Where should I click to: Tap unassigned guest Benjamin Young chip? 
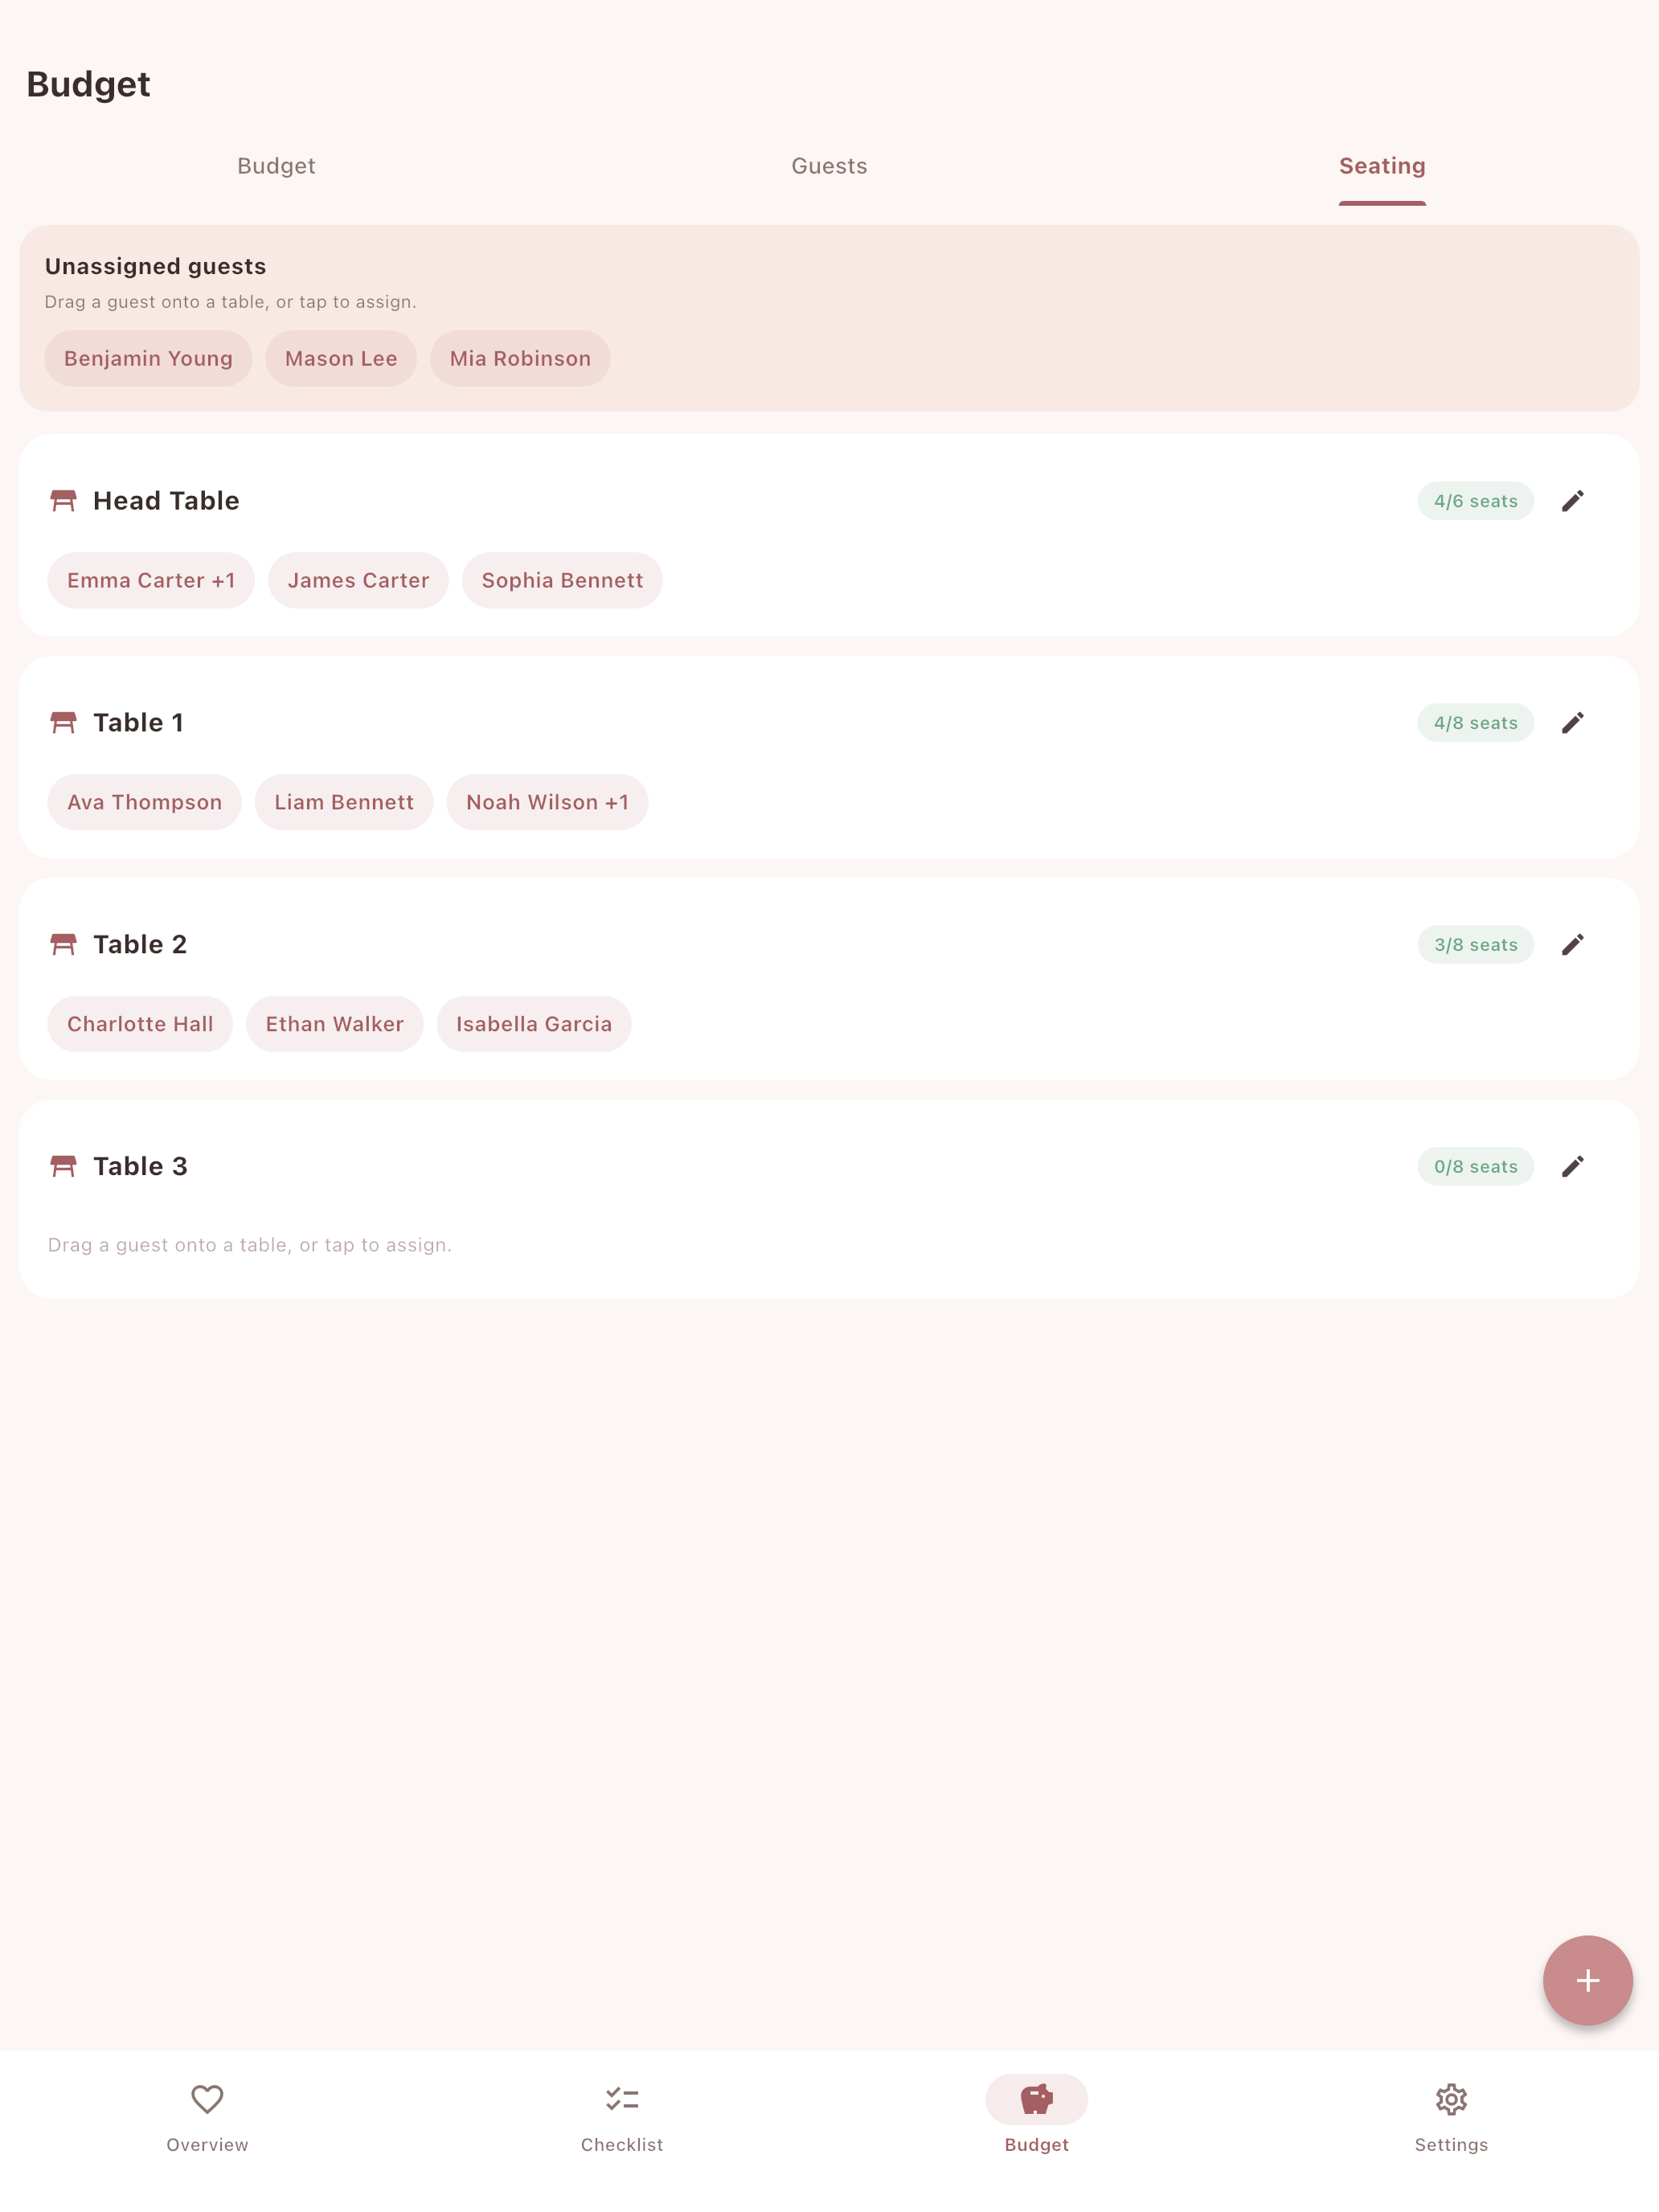click(x=148, y=358)
